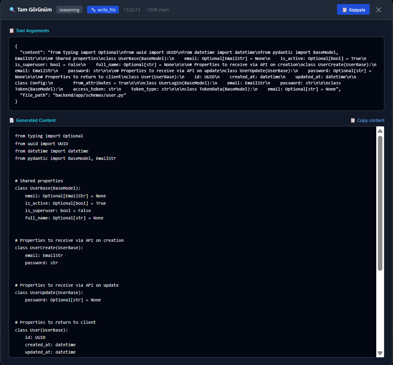Click the scrollbar down arrow

pos(380,353)
